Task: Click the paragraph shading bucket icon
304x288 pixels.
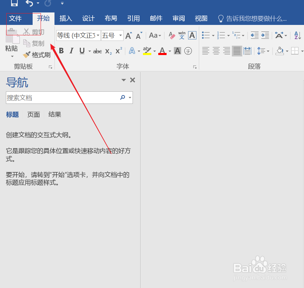Action: coord(280,51)
